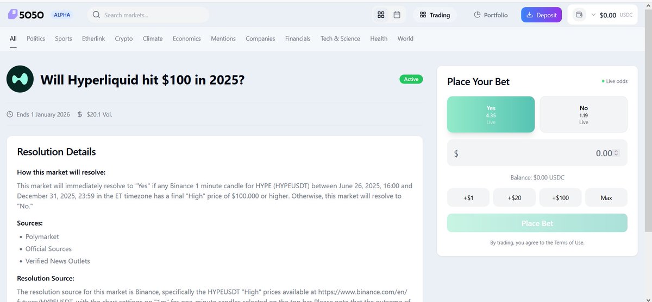Click the amount stepper arrows
The height and width of the screenshot is (302, 652).
(616, 153)
